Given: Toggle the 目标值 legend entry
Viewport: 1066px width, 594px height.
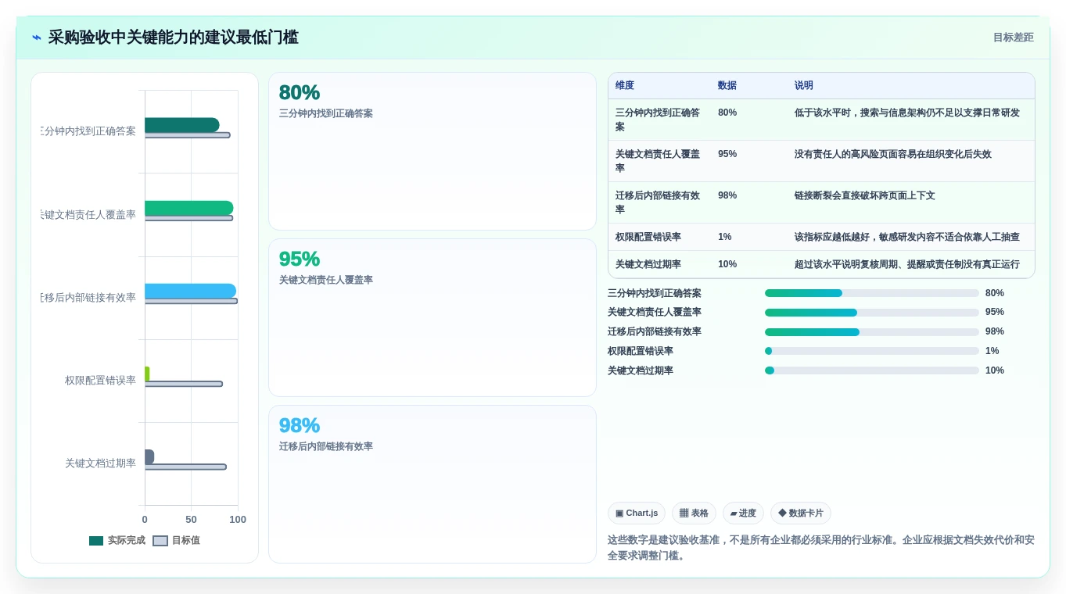Looking at the screenshot, I should [176, 540].
